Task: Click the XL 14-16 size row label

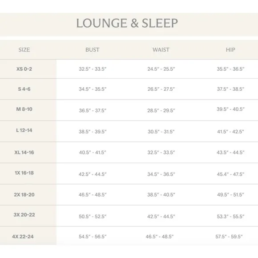Action: [x=24, y=153]
